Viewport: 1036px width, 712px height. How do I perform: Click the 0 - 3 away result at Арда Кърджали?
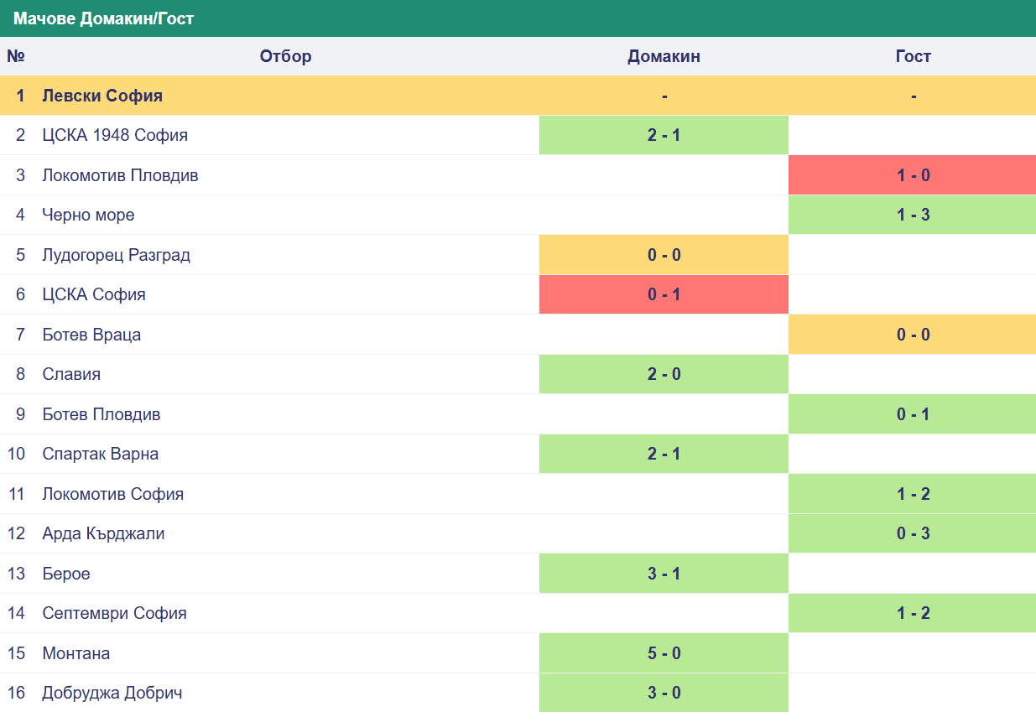tap(913, 533)
